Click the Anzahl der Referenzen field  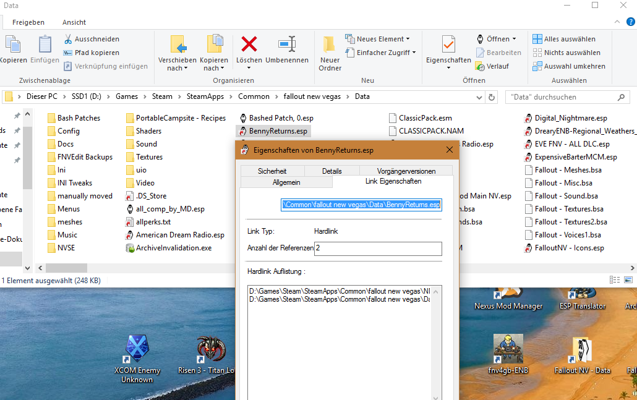[378, 249]
